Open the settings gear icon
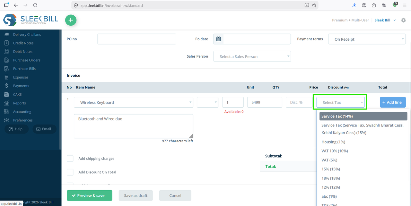Screen dimensions: 411x206 (x=404, y=20)
